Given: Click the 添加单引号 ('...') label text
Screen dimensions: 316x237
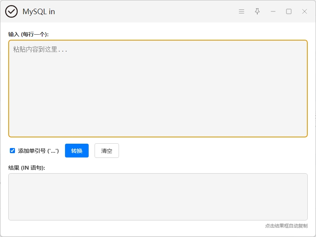Looking at the screenshot, I should pos(38,151).
